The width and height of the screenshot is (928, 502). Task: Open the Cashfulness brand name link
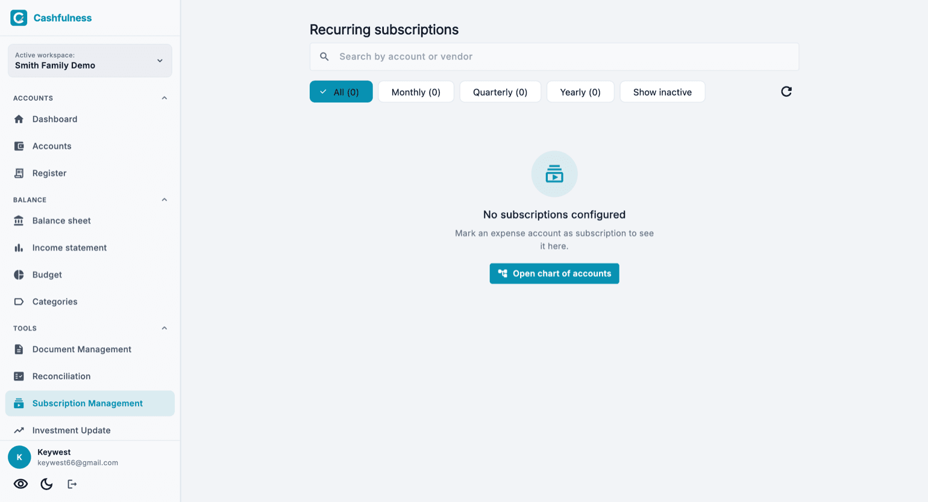pos(63,18)
